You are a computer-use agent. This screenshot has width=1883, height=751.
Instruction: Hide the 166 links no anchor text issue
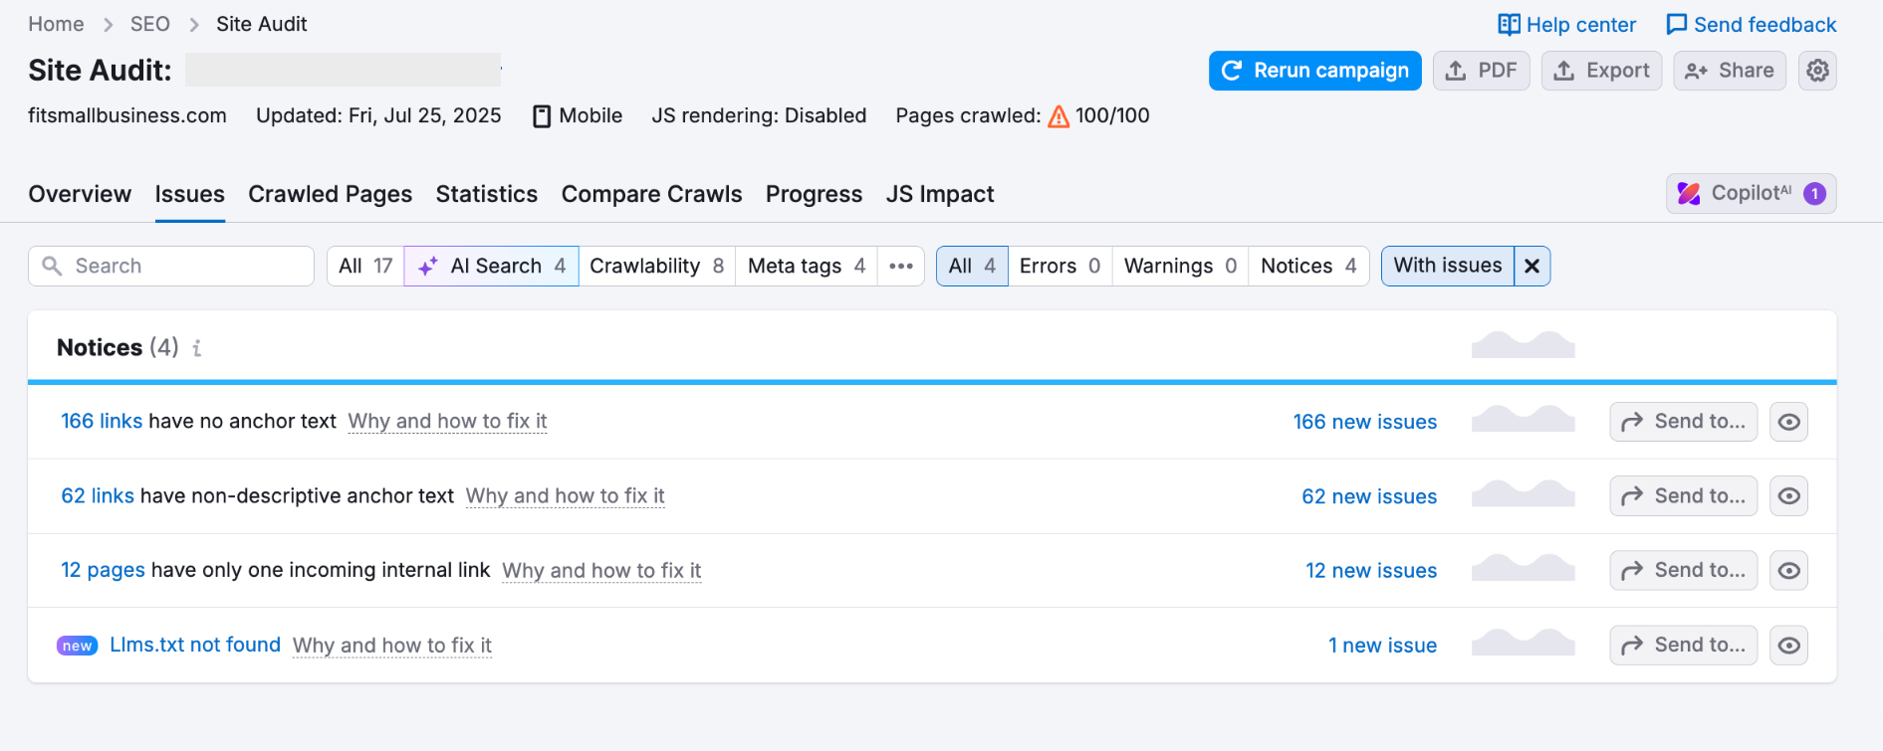(x=1788, y=422)
